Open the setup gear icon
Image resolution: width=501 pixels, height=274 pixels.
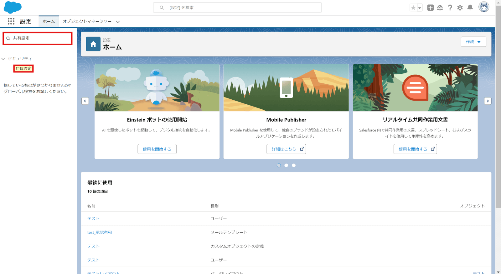click(x=460, y=8)
